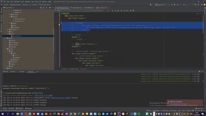Open terminal tab Local (2)
The image size is (206, 116).
(x=13, y=72)
